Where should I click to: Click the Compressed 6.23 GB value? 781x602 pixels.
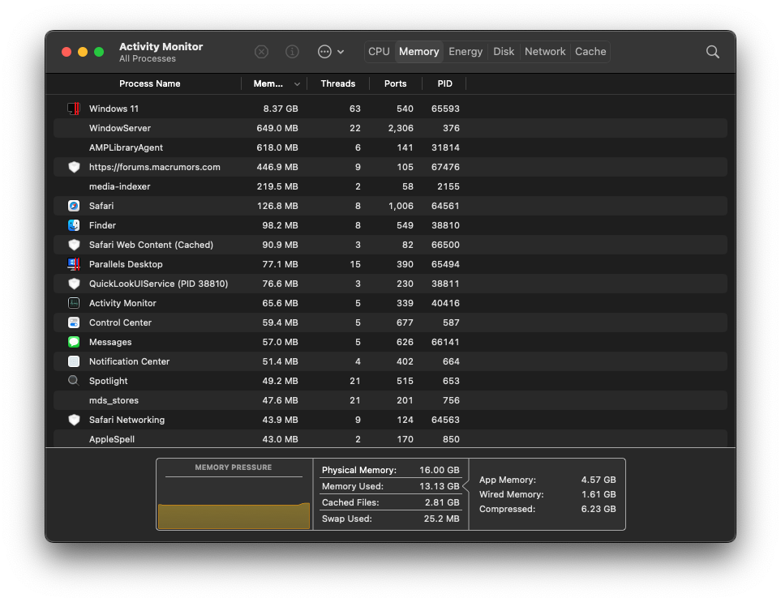599,509
